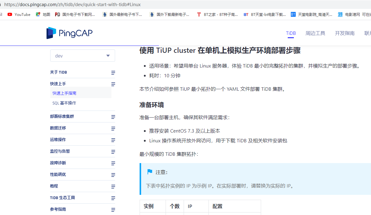Screen dimensions: 371x215
Task: Expand the 参考指南 section menu icon
Action: [113, 210]
